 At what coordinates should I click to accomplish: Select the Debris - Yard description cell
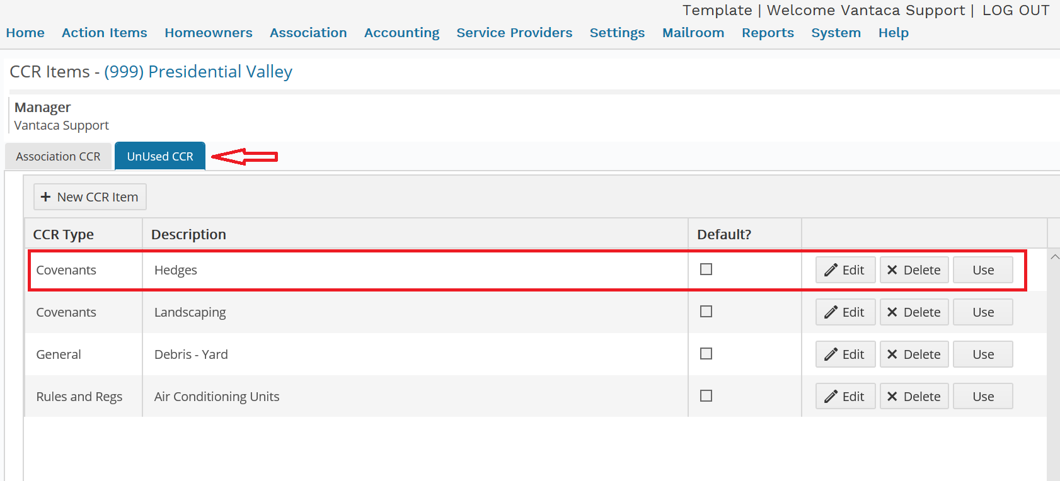[415, 354]
